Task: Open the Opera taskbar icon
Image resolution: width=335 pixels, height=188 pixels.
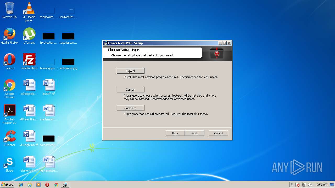Action: pyautogui.click(x=47, y=185)
